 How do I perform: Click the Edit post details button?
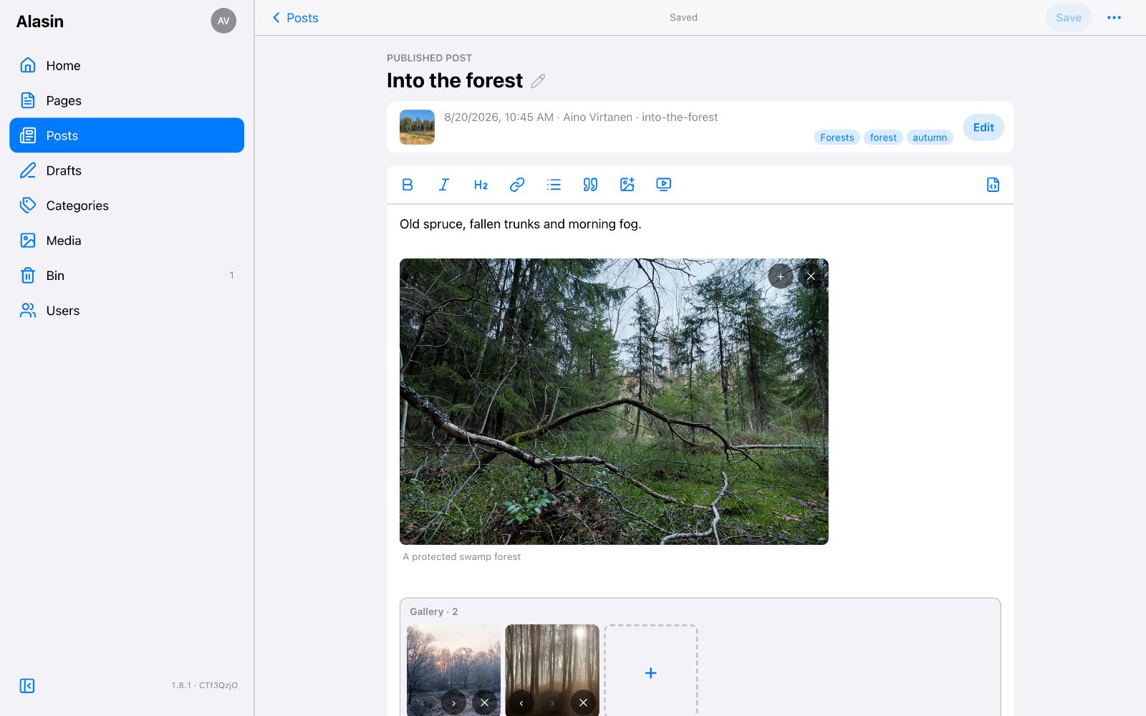pos(983,127)
